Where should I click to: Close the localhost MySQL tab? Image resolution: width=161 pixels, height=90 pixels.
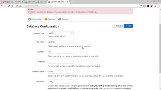[x=45, y=2]
